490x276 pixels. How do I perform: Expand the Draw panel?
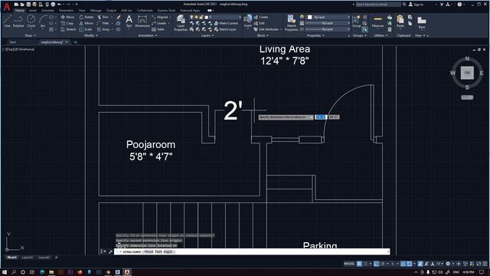pyautogui.click(x=31, y=35)
